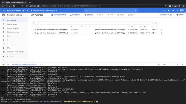Click the Delete button in the toolbar
186x104 pixels.
132,15
